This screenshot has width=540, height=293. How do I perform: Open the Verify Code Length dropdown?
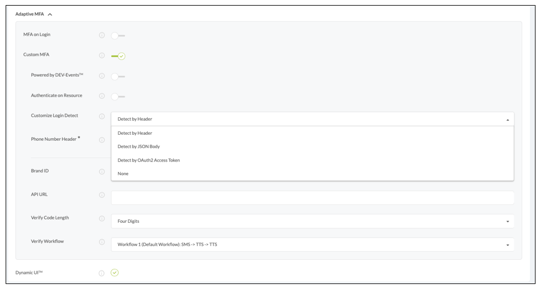tap(312, 221)
